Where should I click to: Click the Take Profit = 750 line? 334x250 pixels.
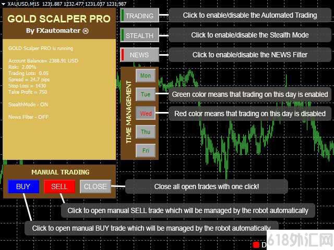point(28,92)
